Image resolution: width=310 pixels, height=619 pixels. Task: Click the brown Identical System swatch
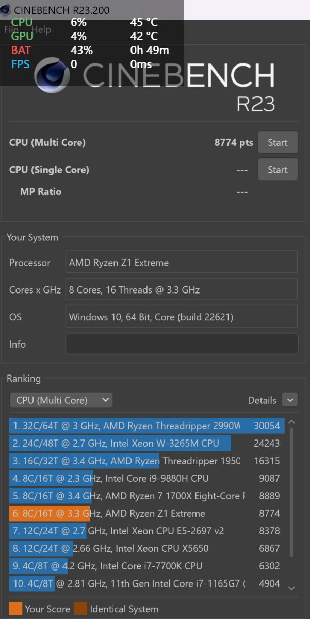coord(80,609)
